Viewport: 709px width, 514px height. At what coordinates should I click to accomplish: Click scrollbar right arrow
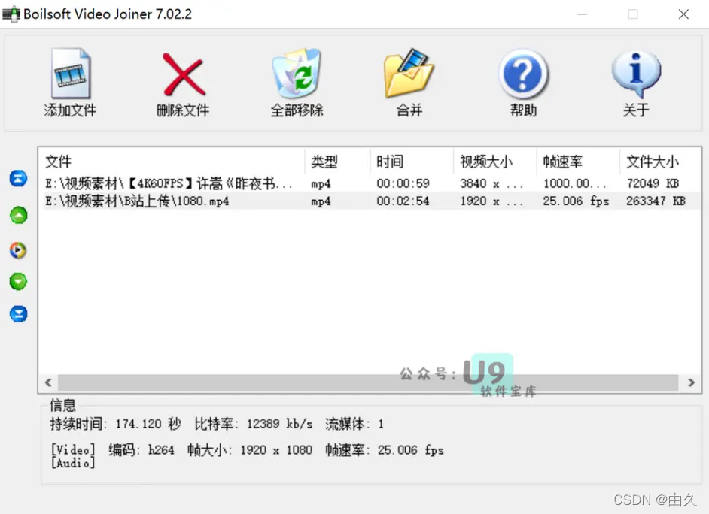point(692,382)
